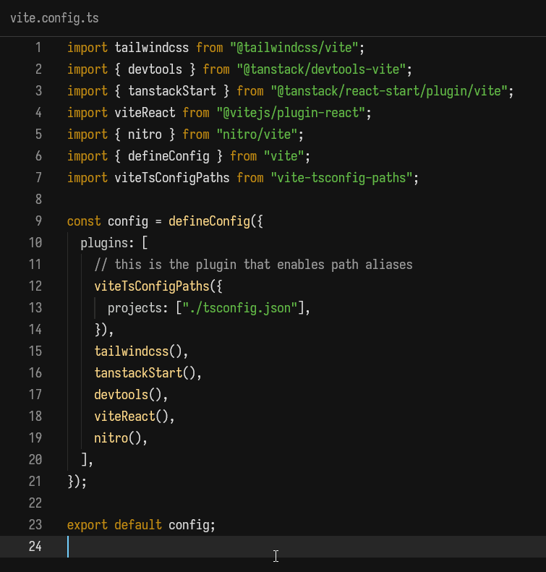Screen dimensions: 546x572
Task: Click viteReact in the line 4 import
Action: coord(145,113)
